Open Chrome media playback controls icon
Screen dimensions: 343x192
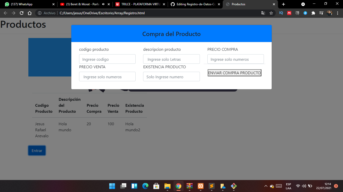(x=321, y=13)
